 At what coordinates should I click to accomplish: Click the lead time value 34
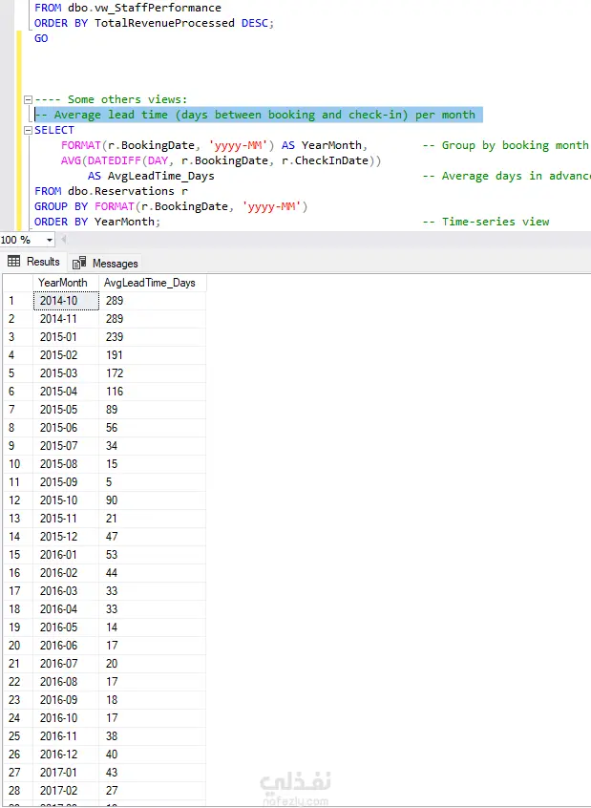tap(152, 446)
